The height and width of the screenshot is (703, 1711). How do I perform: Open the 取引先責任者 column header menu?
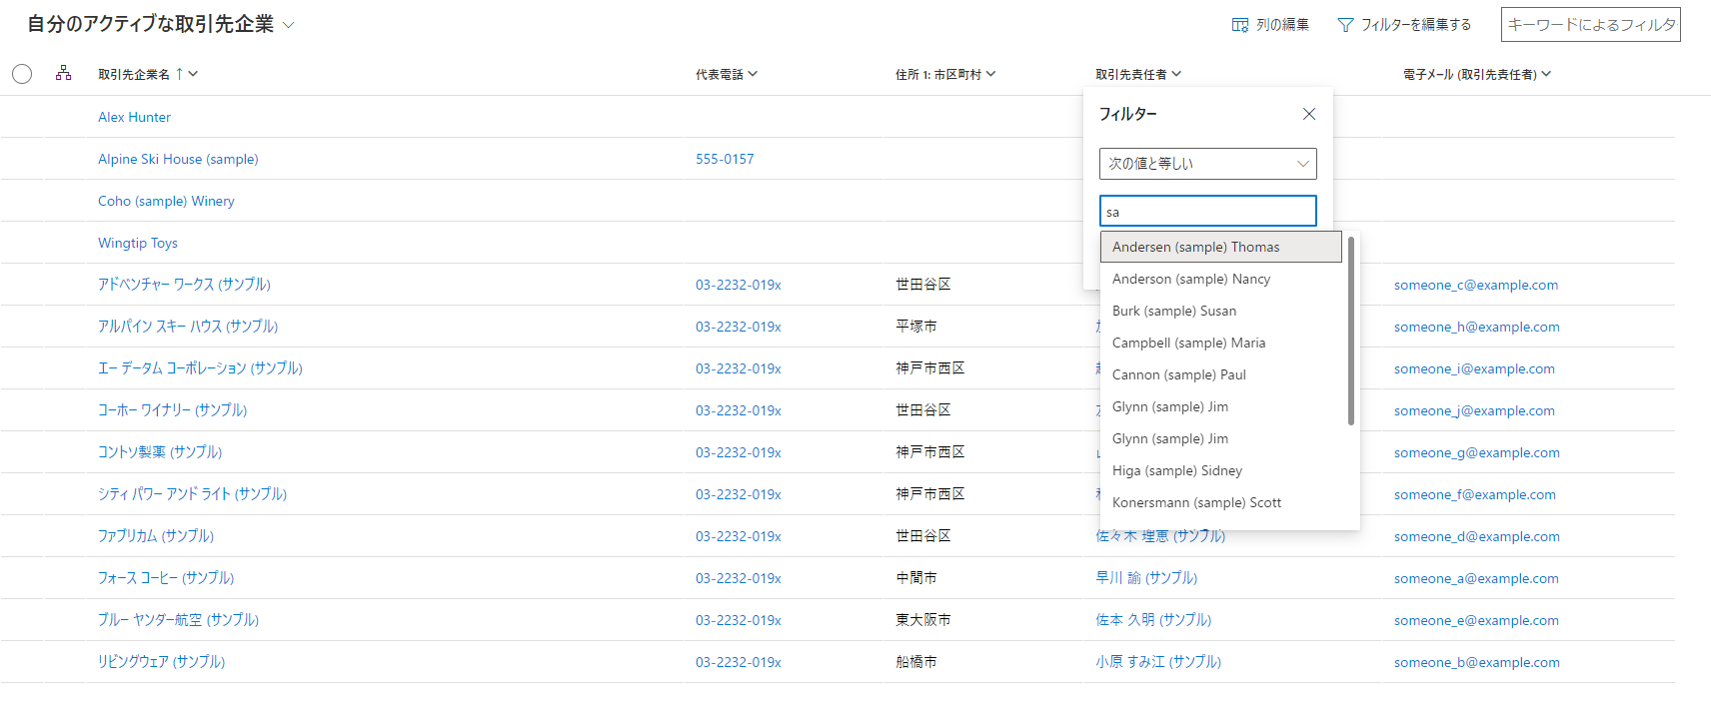(1138, 74)
